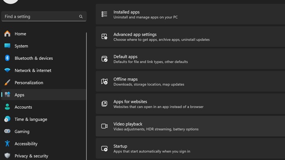Click the Personalization paintbrush icon
Image resolution: width=285 pixels, height=160 pixels.
tap(7, 82)
